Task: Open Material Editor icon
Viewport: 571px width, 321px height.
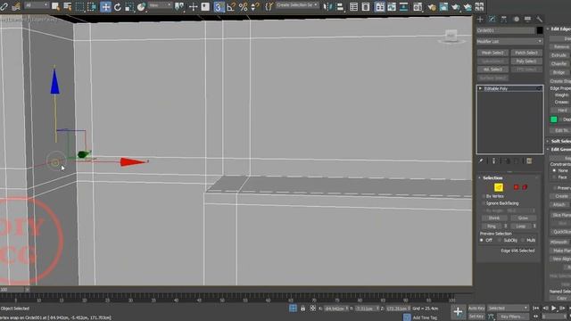Action: pyautogui.click(x=418, y=6)
